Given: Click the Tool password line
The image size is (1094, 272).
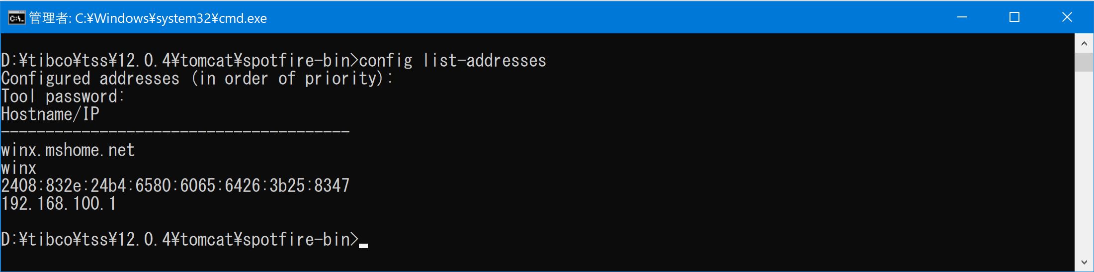Looking at the screenshot, I should point(63,96).
